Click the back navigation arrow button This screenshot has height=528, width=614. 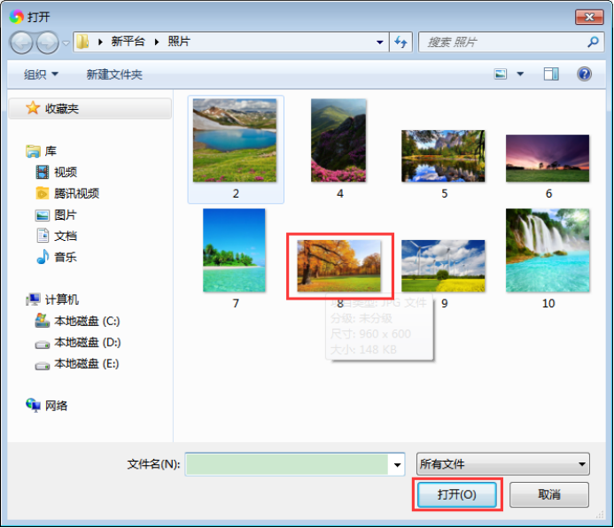click(x=21, y=42)
